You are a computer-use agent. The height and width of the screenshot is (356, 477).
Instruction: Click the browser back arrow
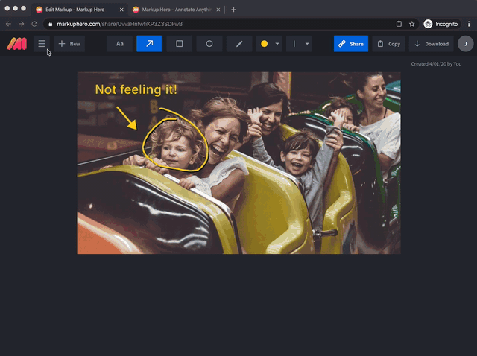click(x=8, y=24)
